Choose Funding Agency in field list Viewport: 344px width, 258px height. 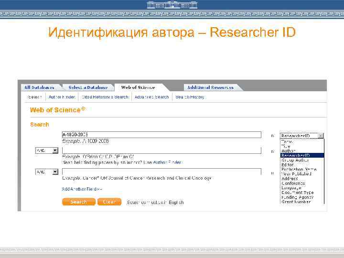pyautogui.click(x=298, y=197)
